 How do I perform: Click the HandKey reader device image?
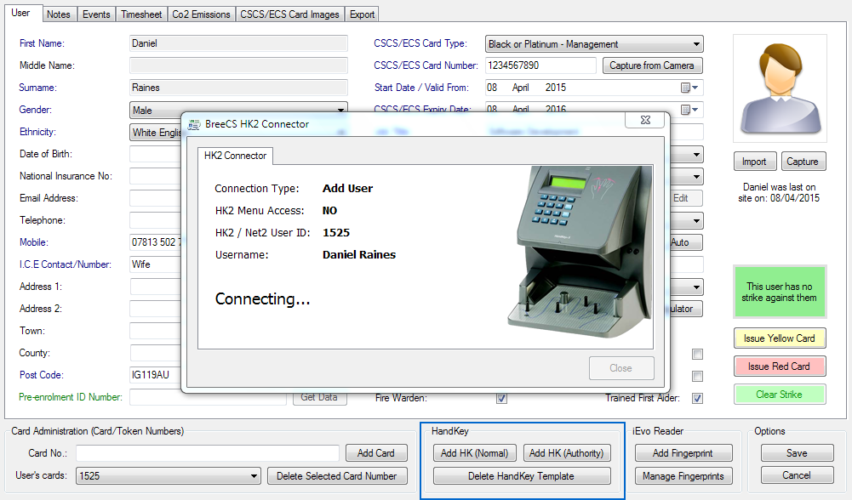(578, 246)
